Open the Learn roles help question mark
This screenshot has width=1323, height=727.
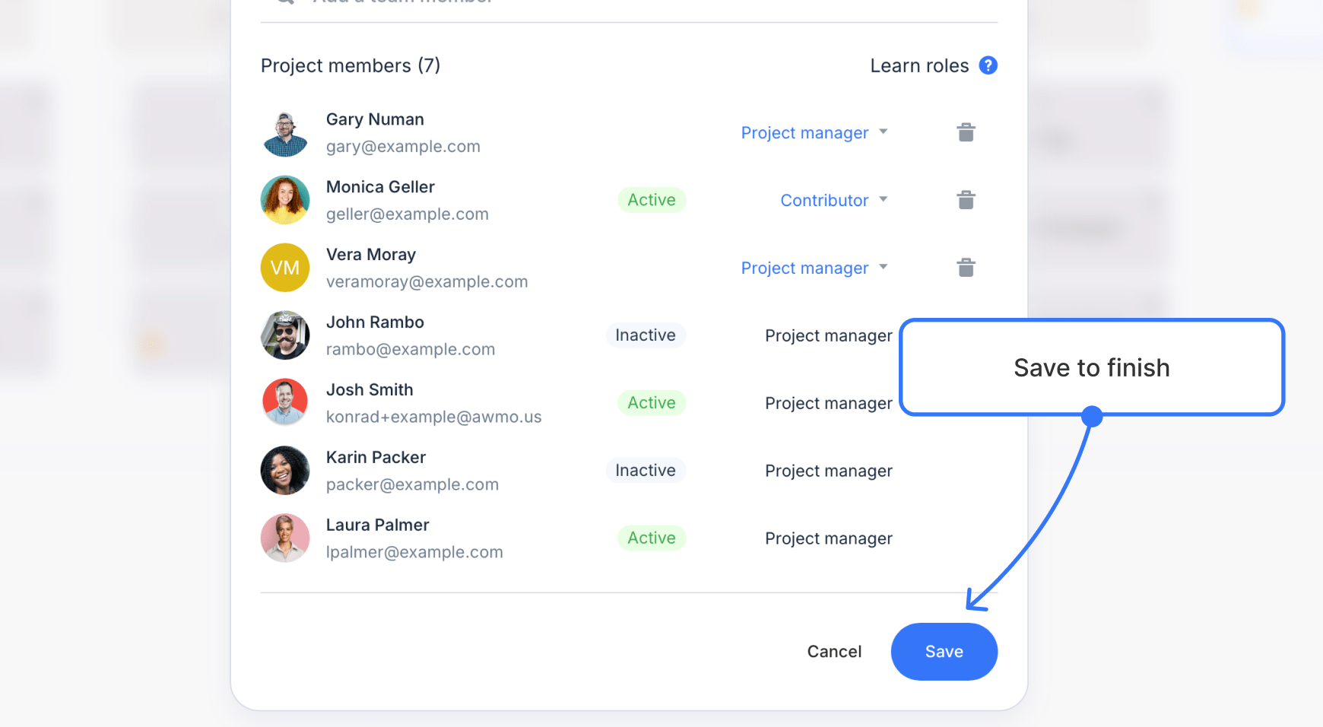pos(988,65)
